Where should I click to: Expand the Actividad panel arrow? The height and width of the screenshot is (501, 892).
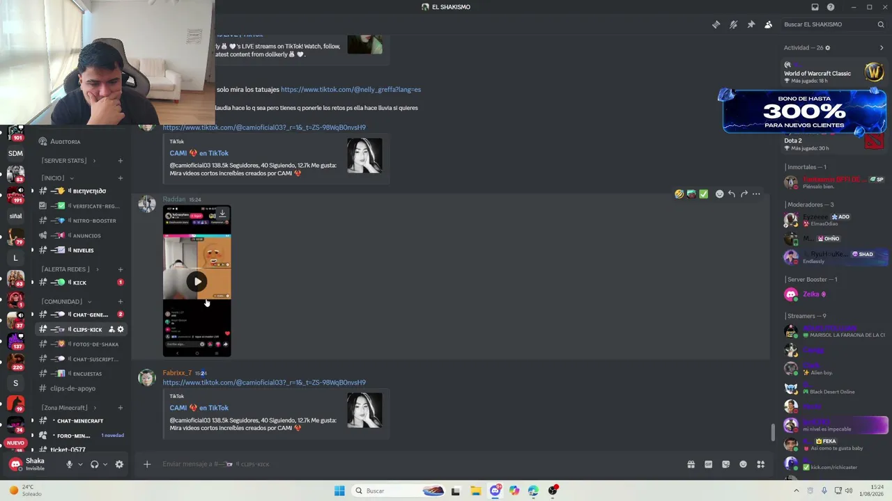click(x=882, y=48)
